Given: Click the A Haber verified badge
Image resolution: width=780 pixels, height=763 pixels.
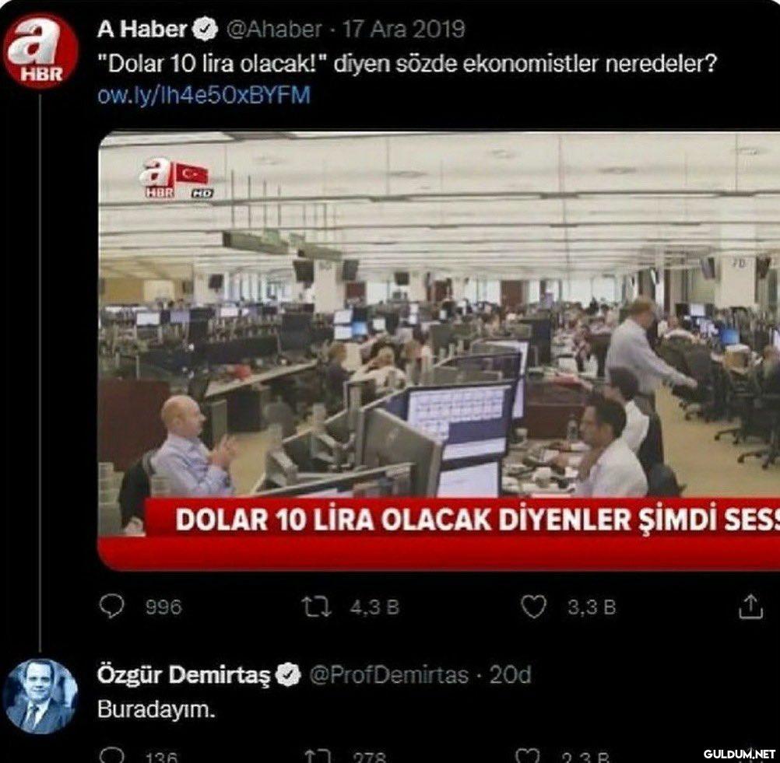Looking at the screenshot, I should pos(205,30).
